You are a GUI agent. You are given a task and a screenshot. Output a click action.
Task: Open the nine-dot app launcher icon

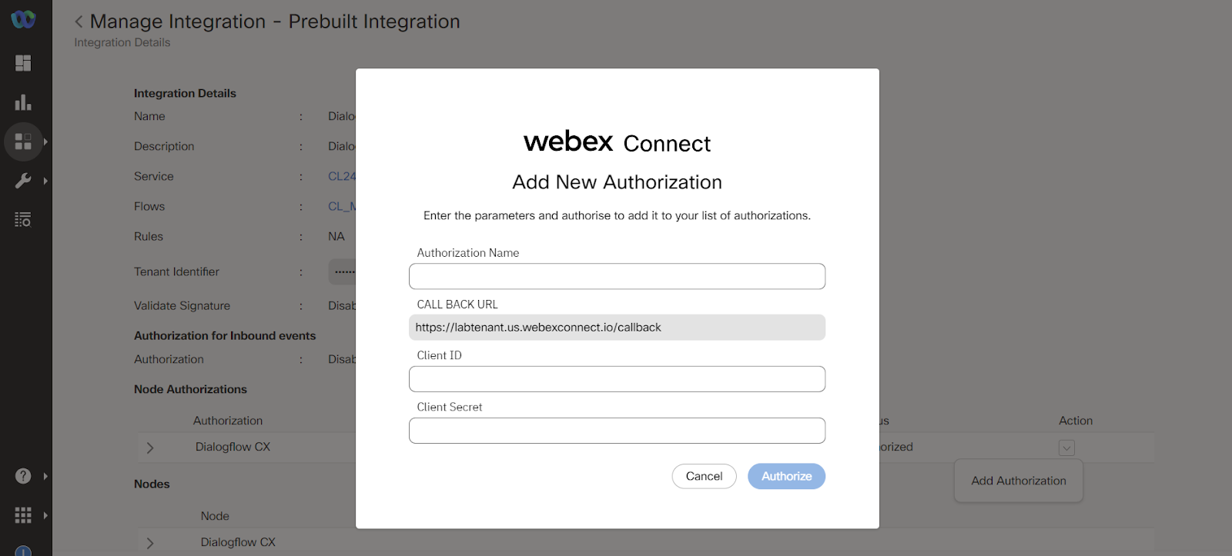[23, 515]
